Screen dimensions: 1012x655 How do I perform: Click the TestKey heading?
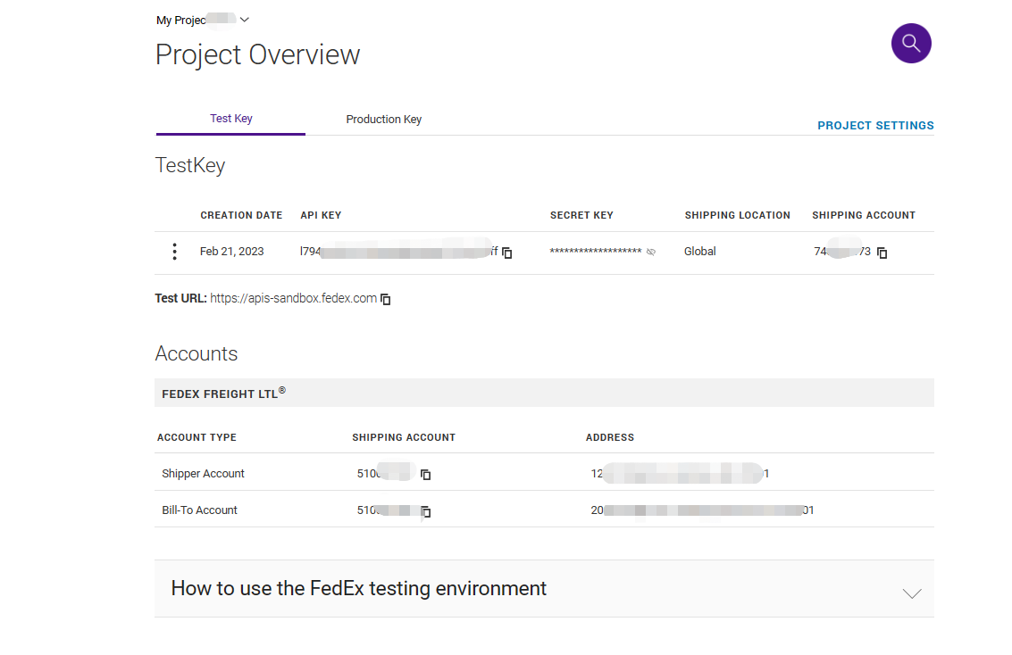coord(189,166)
